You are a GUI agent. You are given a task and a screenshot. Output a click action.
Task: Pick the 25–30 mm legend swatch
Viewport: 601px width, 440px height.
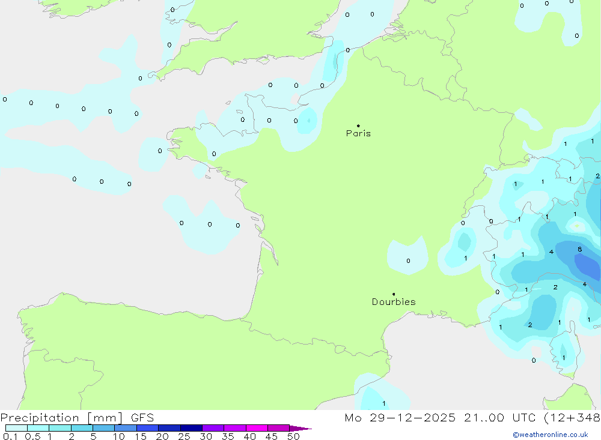191,428
